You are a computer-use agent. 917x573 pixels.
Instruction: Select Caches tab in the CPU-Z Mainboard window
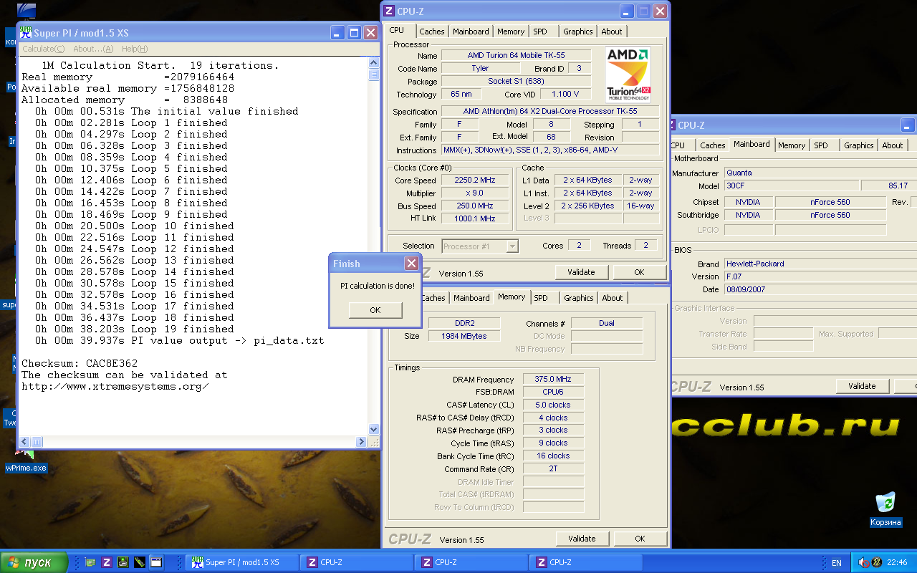click(x=713, y=145)
